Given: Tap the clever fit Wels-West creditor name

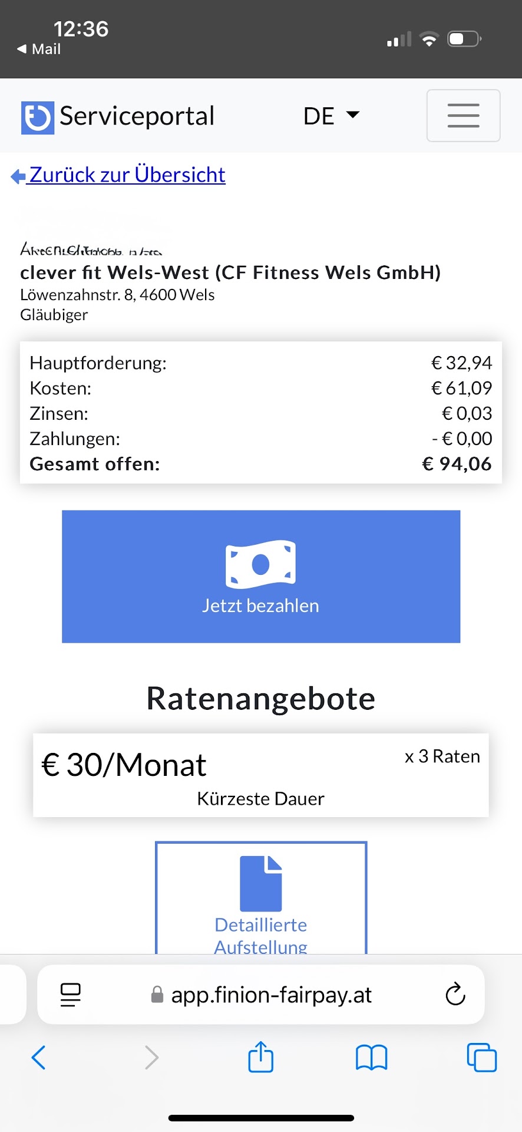Looking at the screenshot, I should 230,272.
